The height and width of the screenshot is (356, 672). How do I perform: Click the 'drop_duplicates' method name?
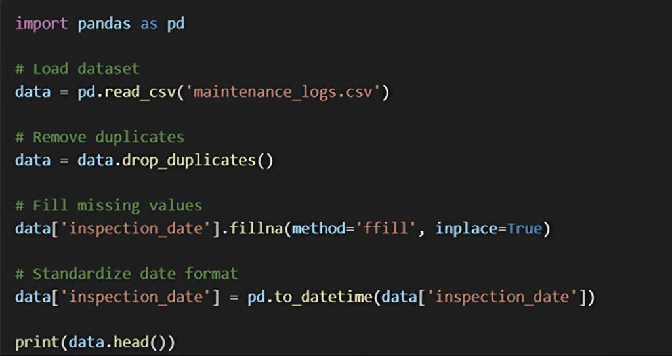tap(189, 160)
